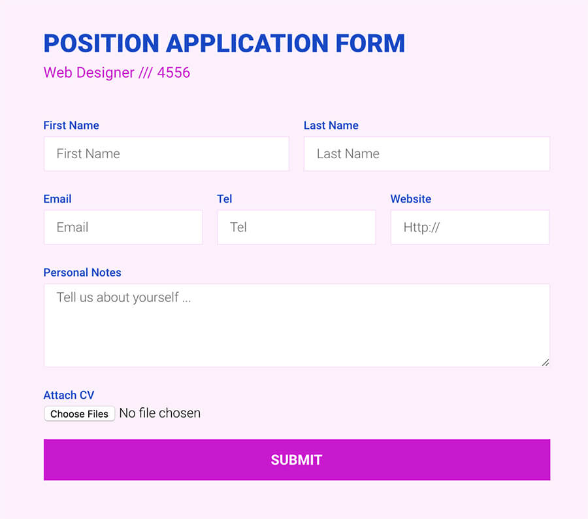The height and width of the screenshot is (519, 588).
Task: Click the 'Website' field label
Action: point(410,199)
